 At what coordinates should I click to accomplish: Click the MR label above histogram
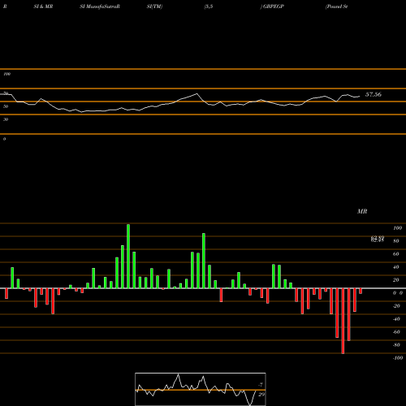pyautogui.click(x=362, y=211)
